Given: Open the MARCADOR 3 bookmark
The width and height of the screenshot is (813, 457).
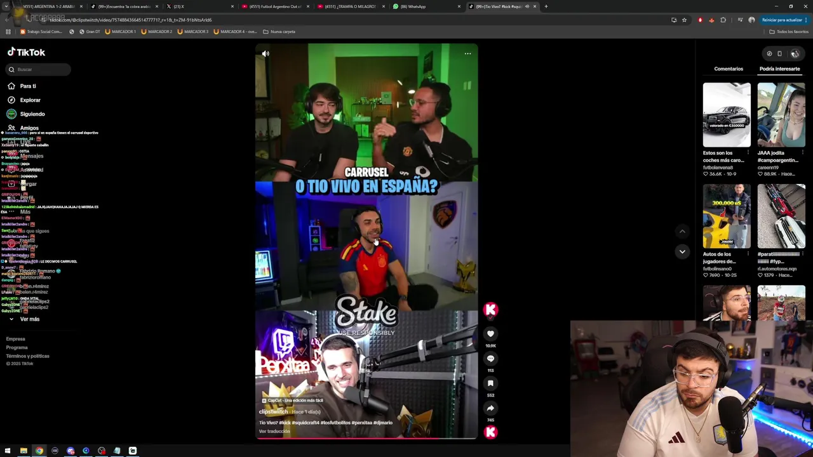Looking at the screenshot, I should (193, 32).
